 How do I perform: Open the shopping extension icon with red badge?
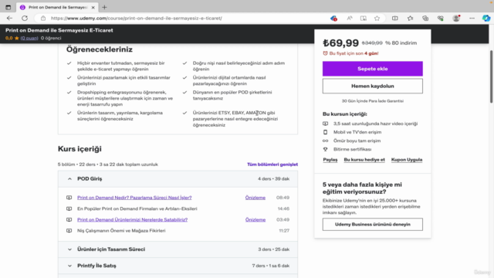tap(333, 19)
